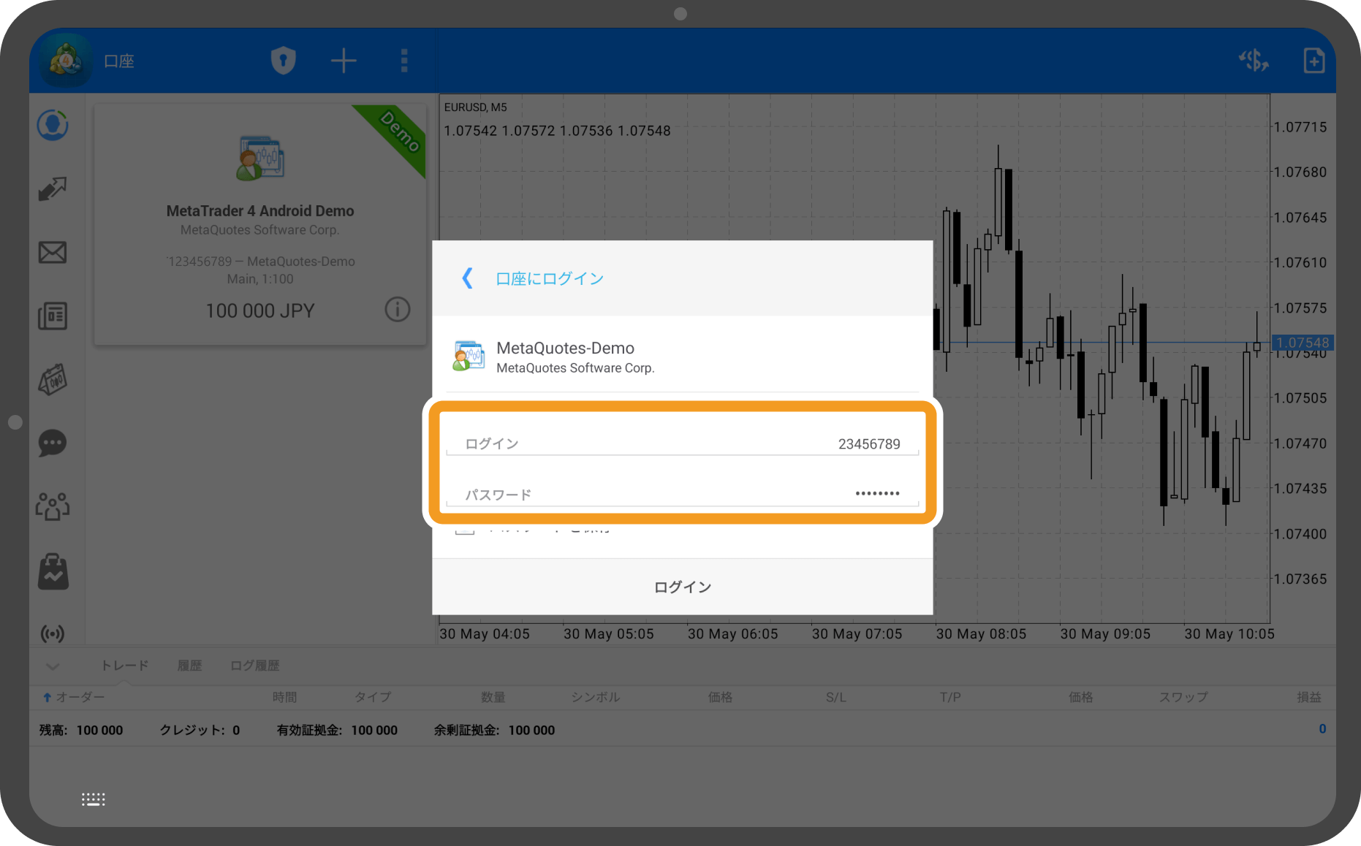Image resolution: width=1361 pixels, height=846 pixels.
Task: Open the Market shopping bag icon
Action: pyautogui.click(x=53, y=571)
